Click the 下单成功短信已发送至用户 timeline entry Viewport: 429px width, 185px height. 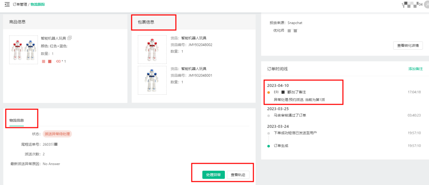click(295, 133)
